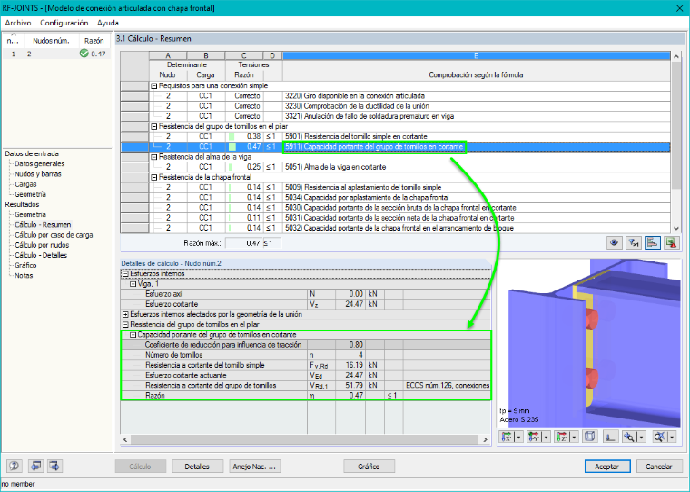Click the dimension display icon
Viewport: 690px width, 492px height.
(610, 437)
